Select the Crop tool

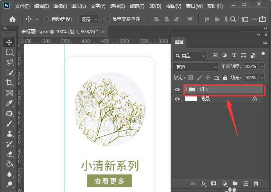(9, 83)
